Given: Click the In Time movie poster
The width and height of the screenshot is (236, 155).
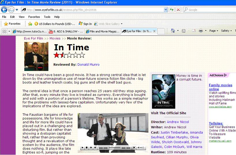Looking at the screenshot, I should (x=164, y=92).
